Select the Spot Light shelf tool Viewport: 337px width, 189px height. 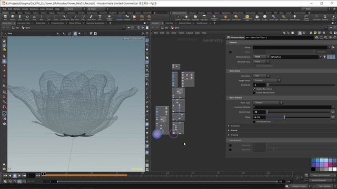click(195, 17)
